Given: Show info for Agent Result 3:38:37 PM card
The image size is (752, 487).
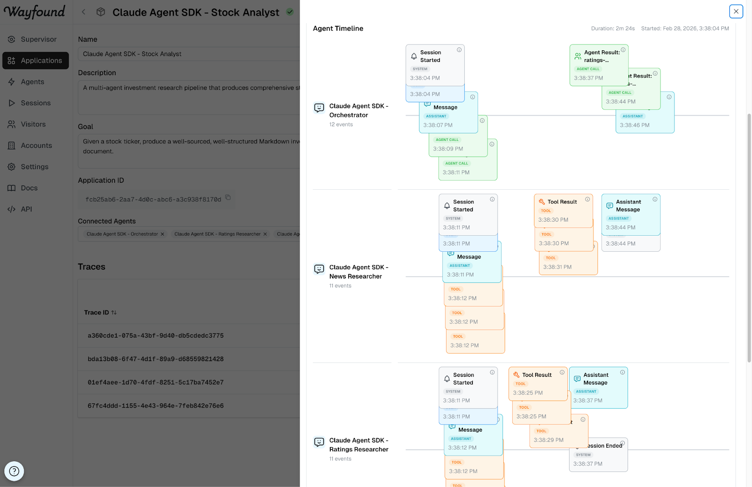Looking at the screenshot, I should tap(623, 50).
